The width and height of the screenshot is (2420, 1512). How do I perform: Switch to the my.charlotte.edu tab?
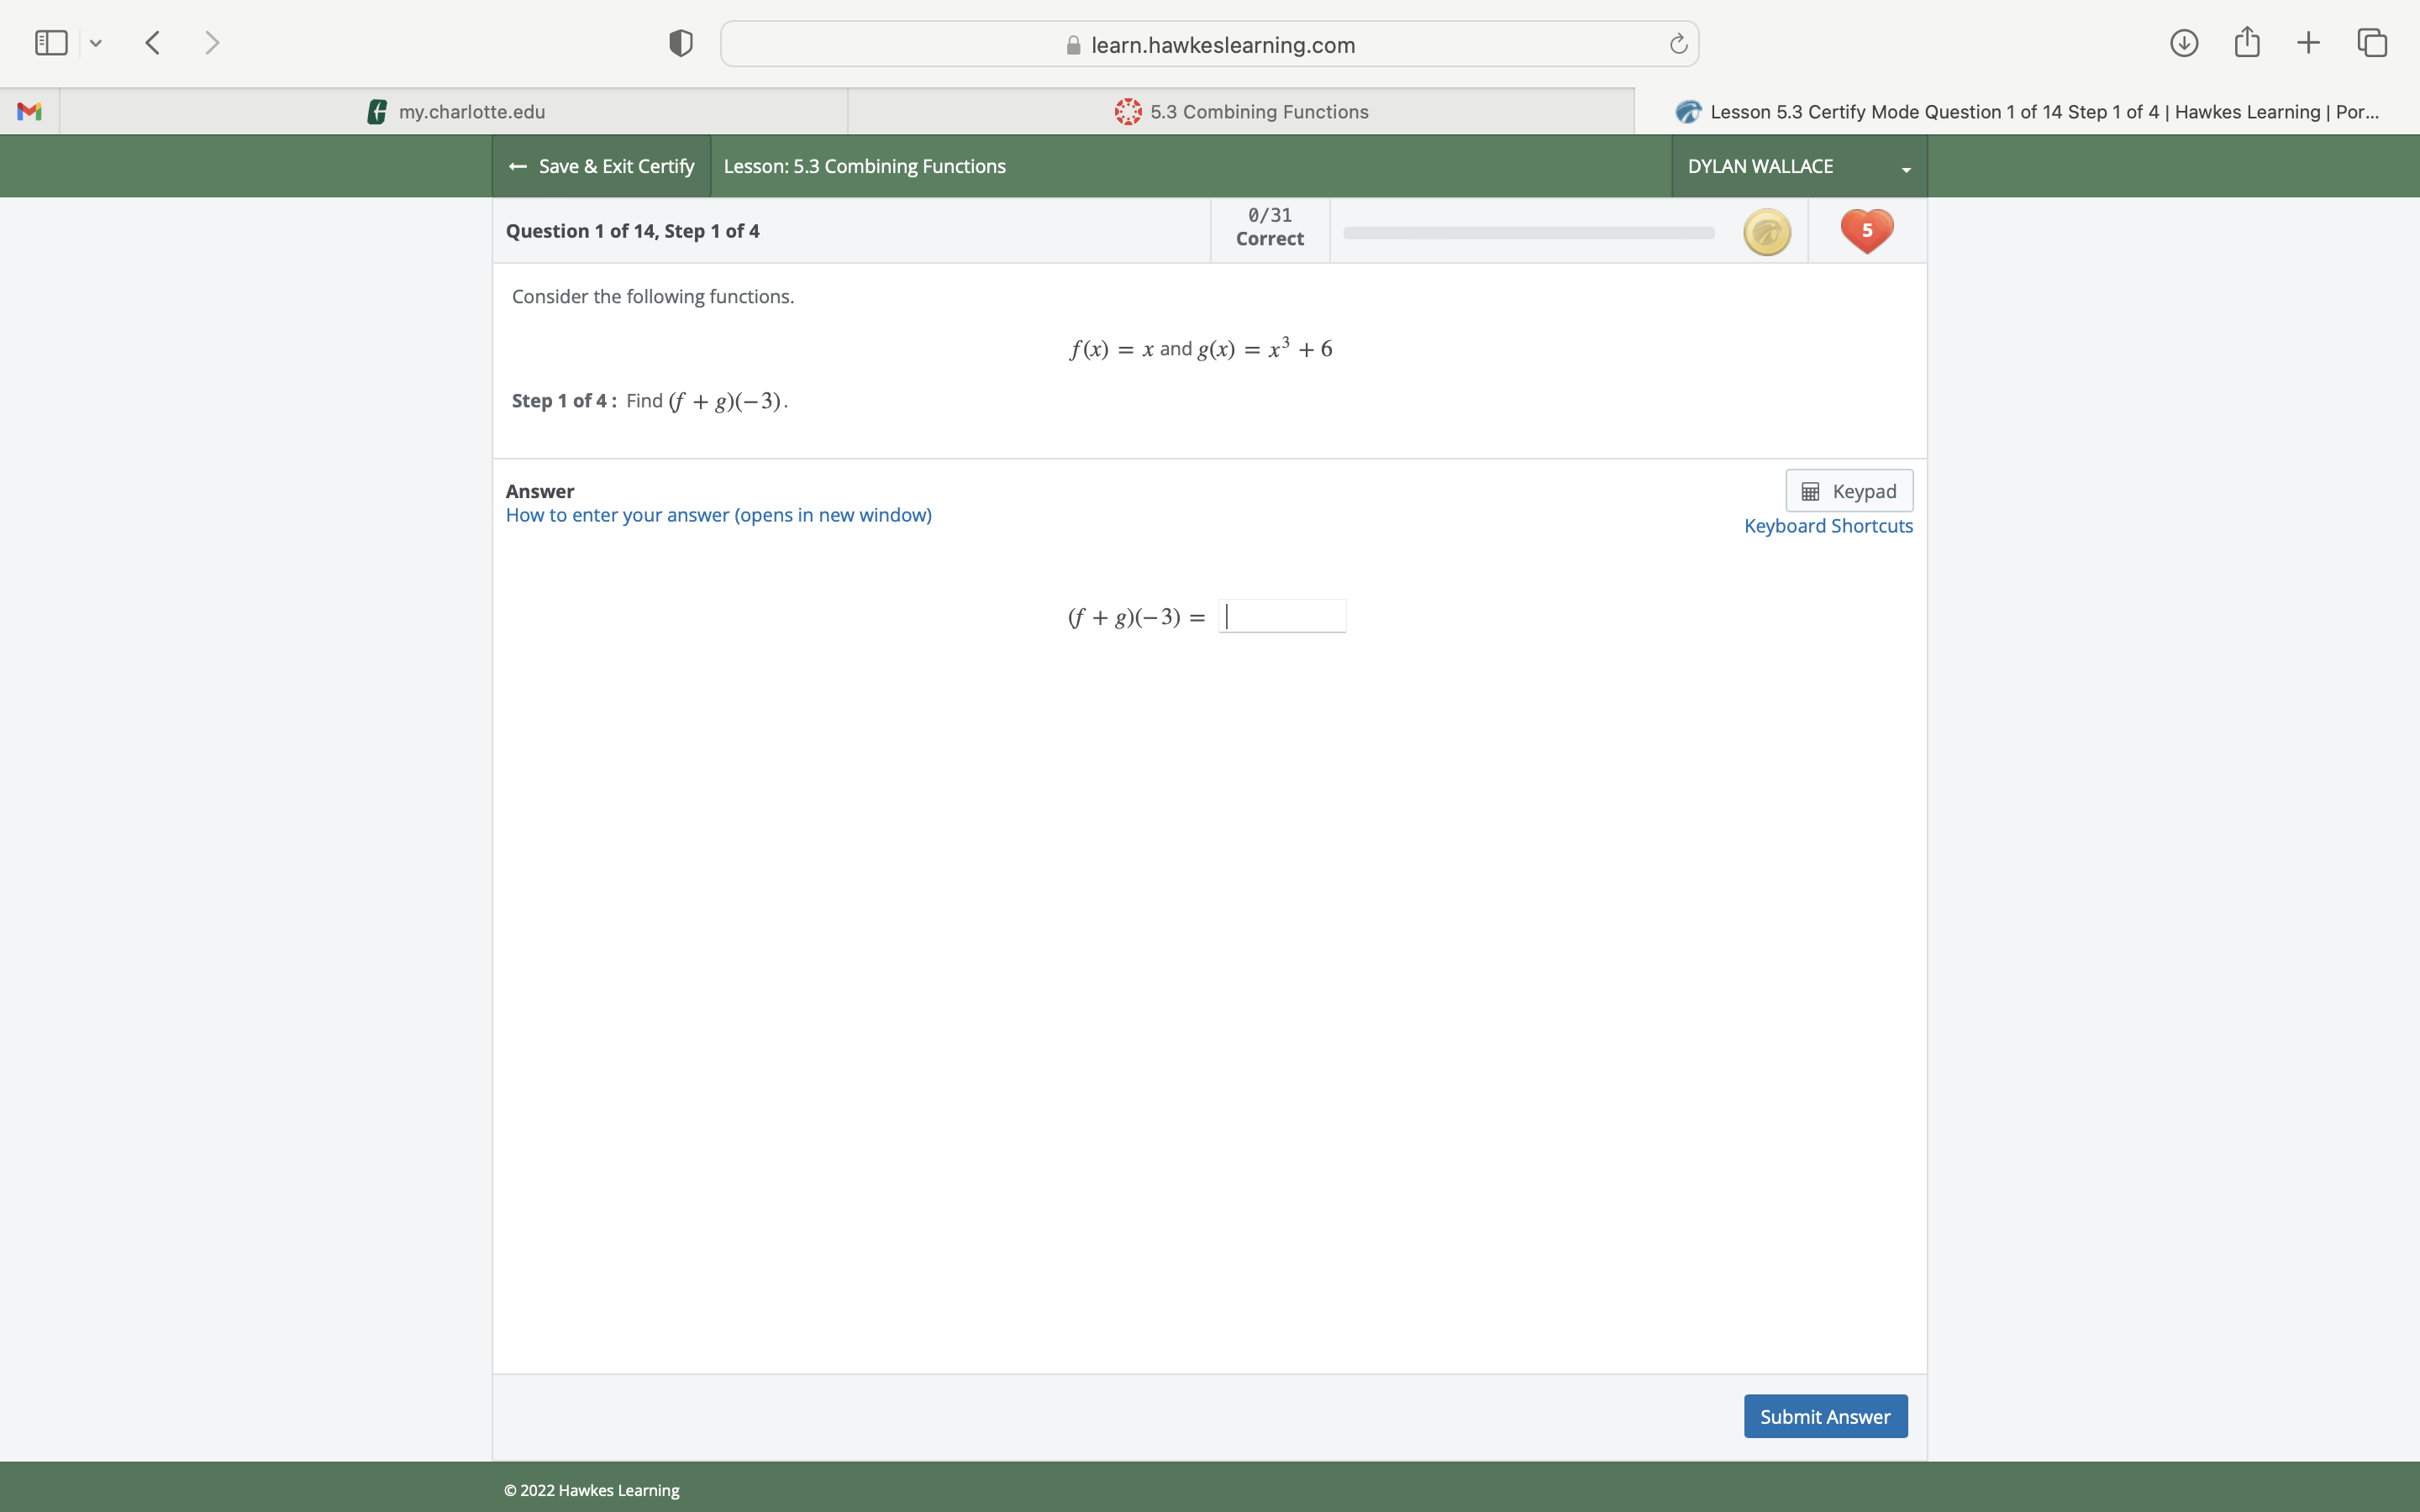click(x=455, y=111)
